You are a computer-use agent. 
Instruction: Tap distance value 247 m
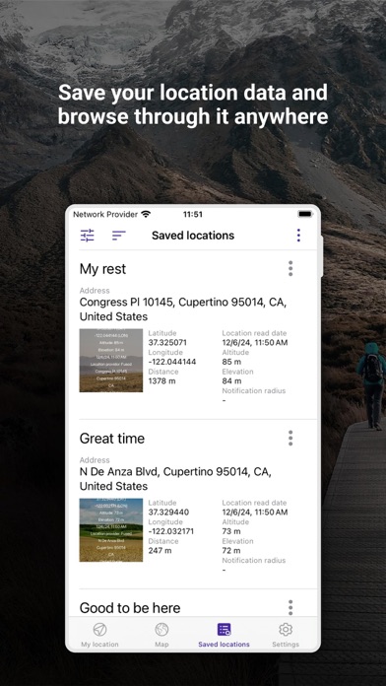160,551
